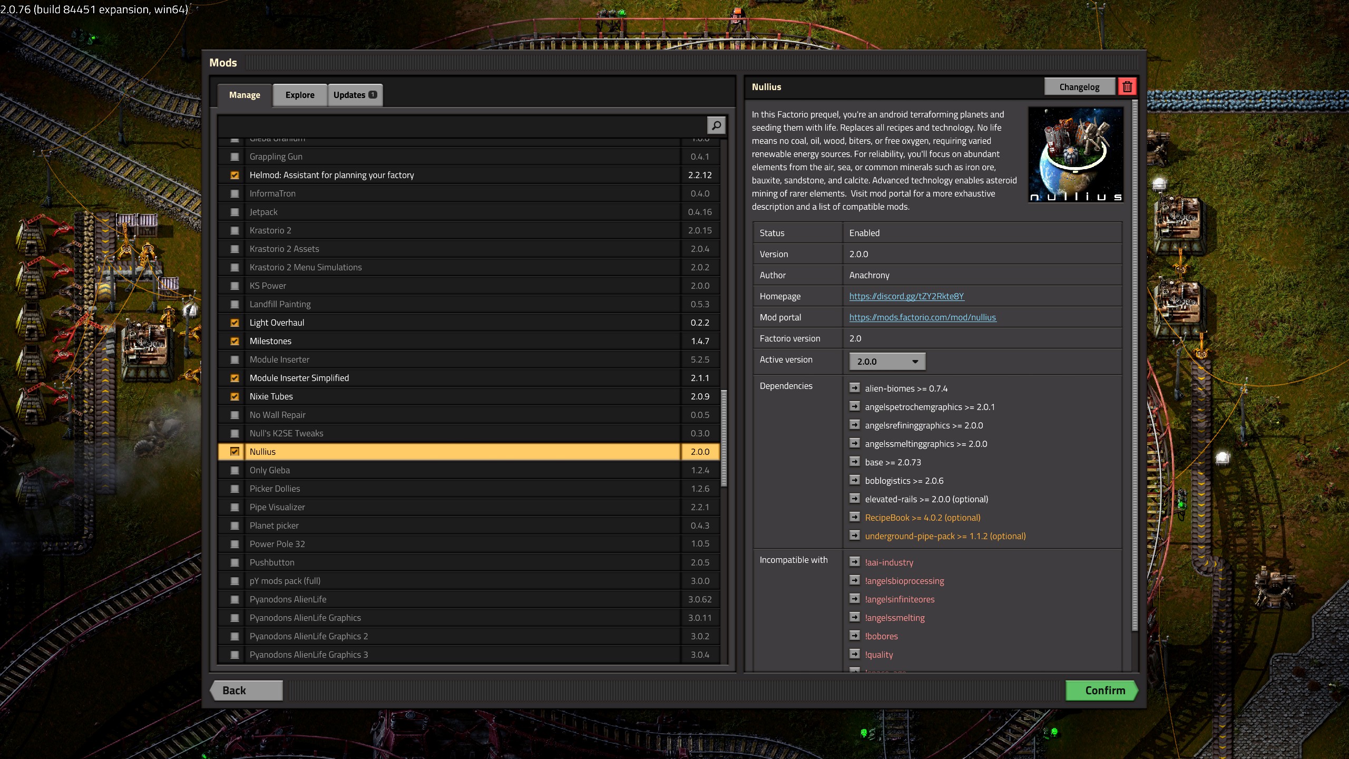Click the search magnifier icon

point(716,125)
